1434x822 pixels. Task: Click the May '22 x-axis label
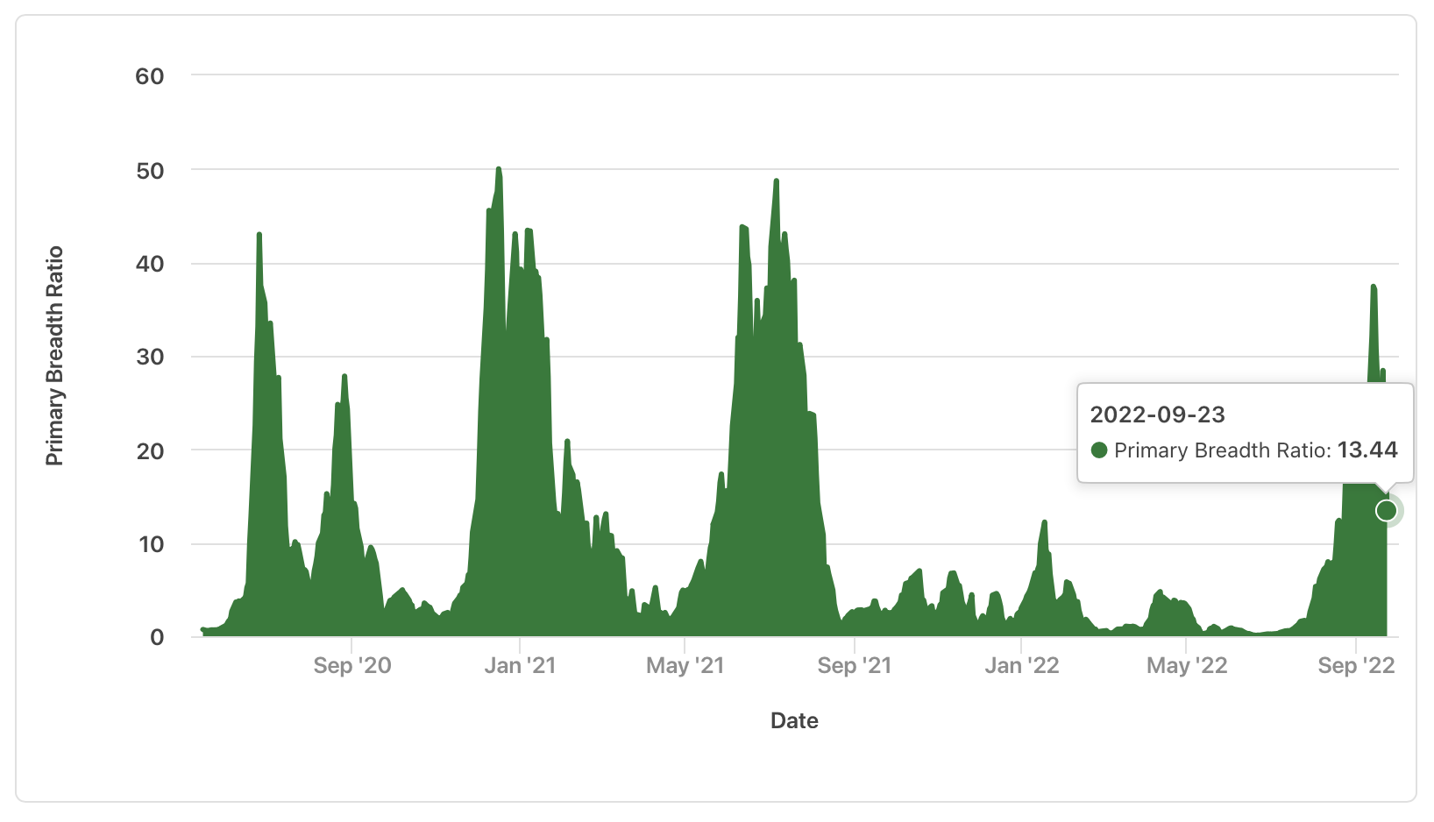coord(1187,665)
